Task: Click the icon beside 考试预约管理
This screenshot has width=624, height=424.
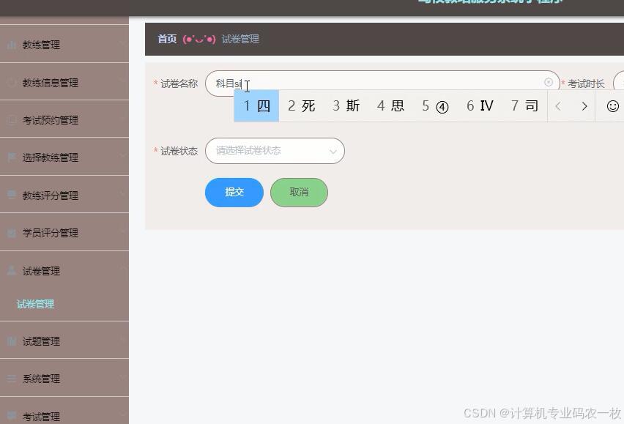Action: coord(12,119)
